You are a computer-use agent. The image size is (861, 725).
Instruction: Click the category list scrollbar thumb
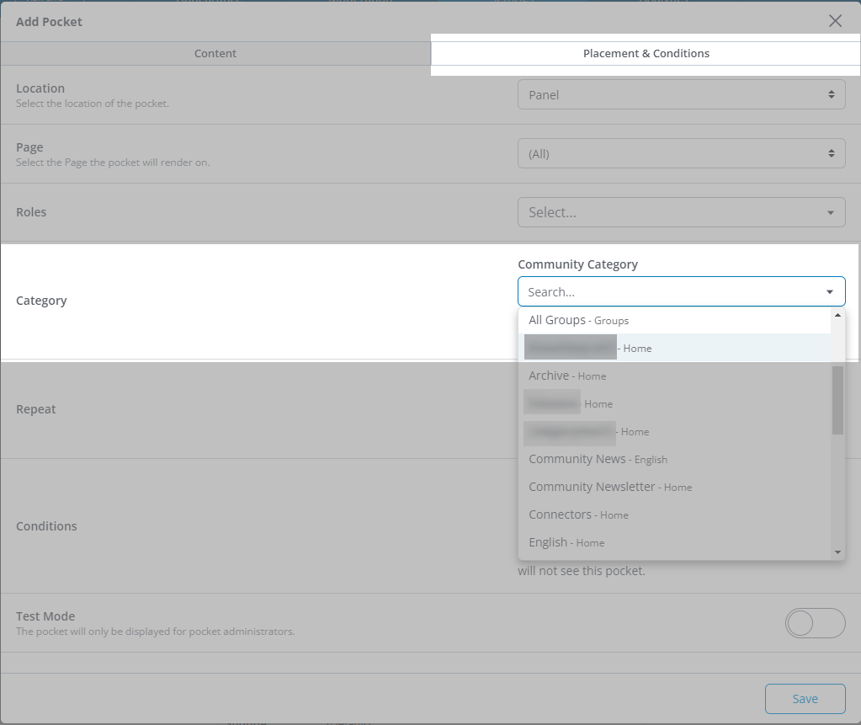pyautogui.click(x=837, y=400)
